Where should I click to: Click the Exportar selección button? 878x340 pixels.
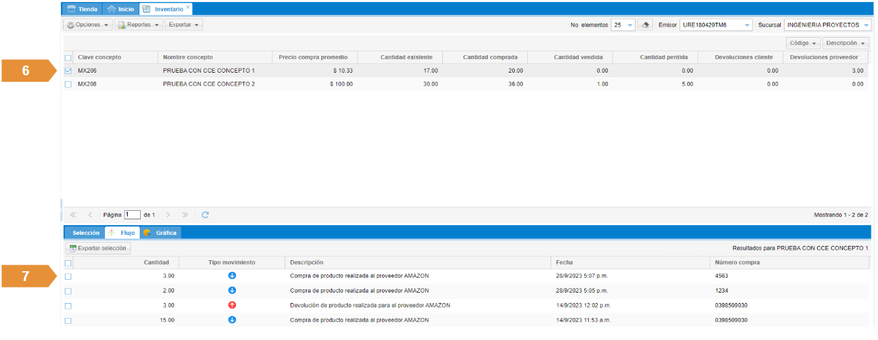pos(99,249)
